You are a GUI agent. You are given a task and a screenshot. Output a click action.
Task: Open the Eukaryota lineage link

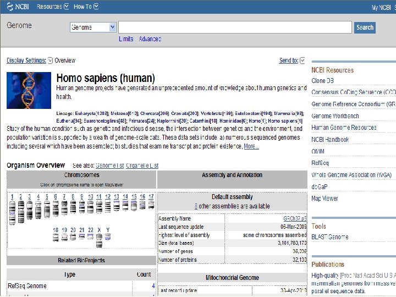(85, 113)
